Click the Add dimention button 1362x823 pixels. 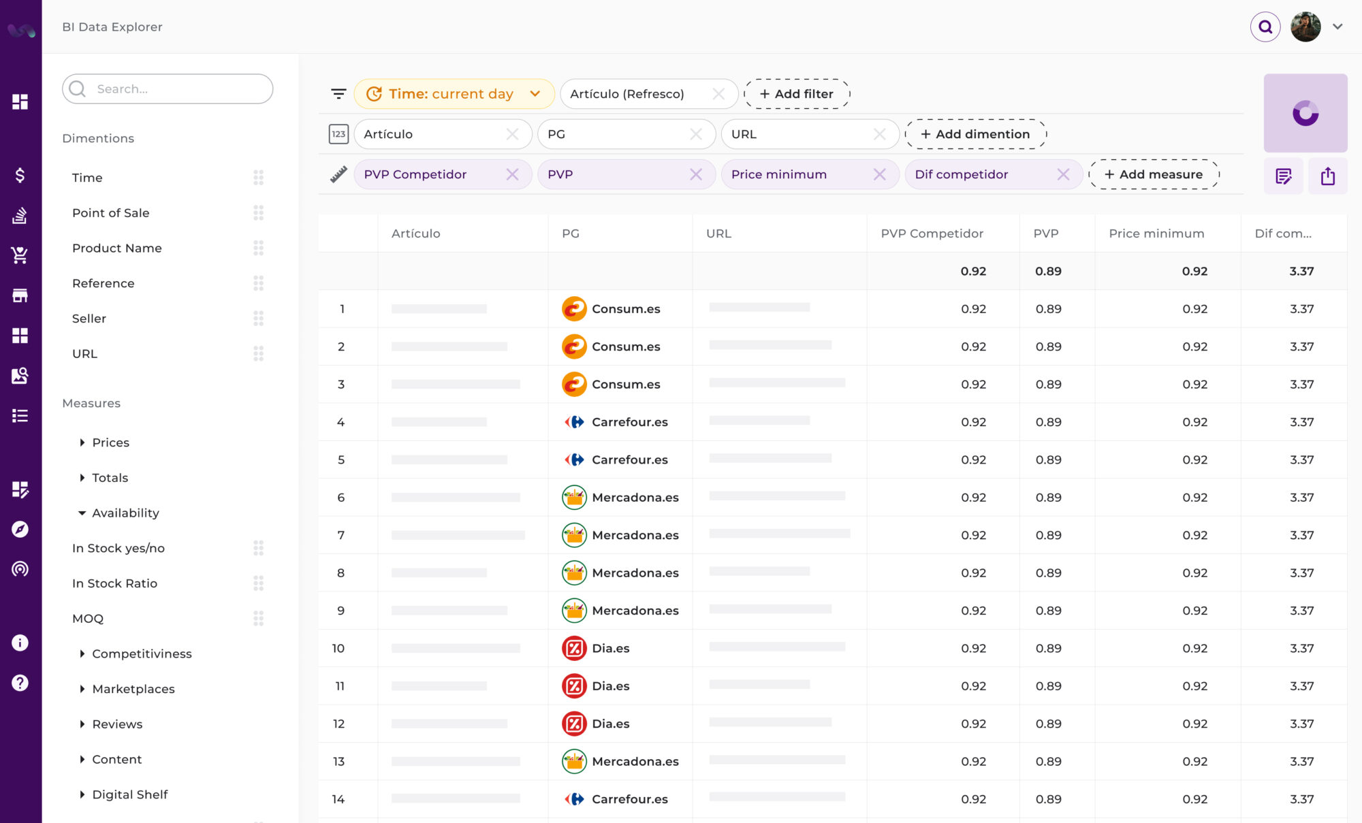976,133
